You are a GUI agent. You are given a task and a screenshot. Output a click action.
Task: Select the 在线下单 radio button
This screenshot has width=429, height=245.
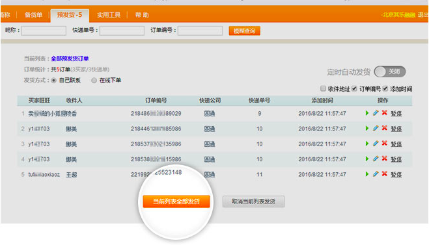pos(94,81)
